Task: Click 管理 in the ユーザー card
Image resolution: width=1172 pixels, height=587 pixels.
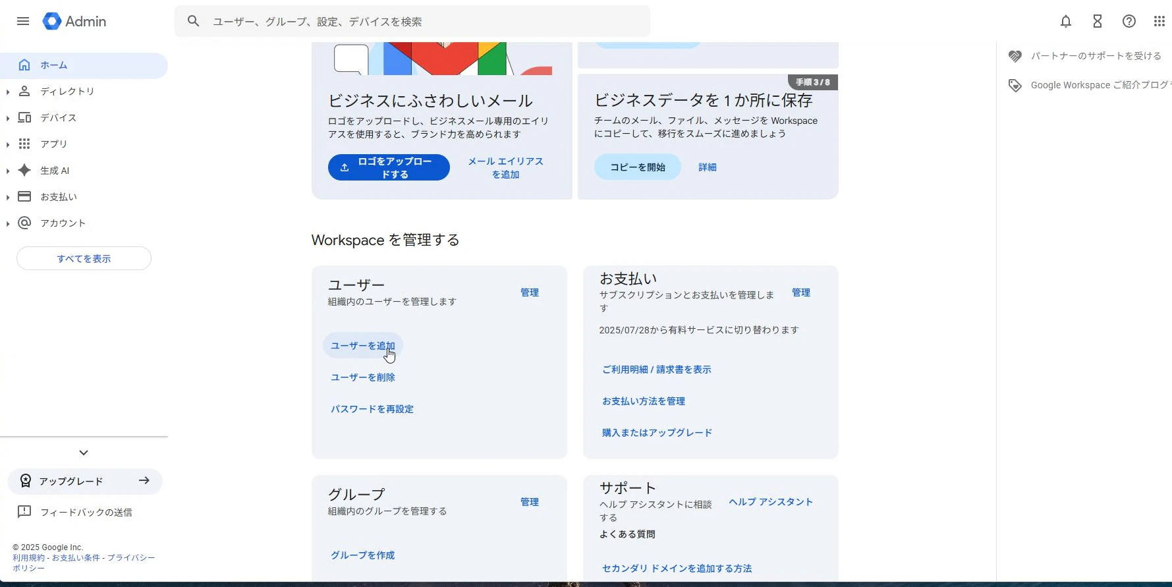Action: 530,293
